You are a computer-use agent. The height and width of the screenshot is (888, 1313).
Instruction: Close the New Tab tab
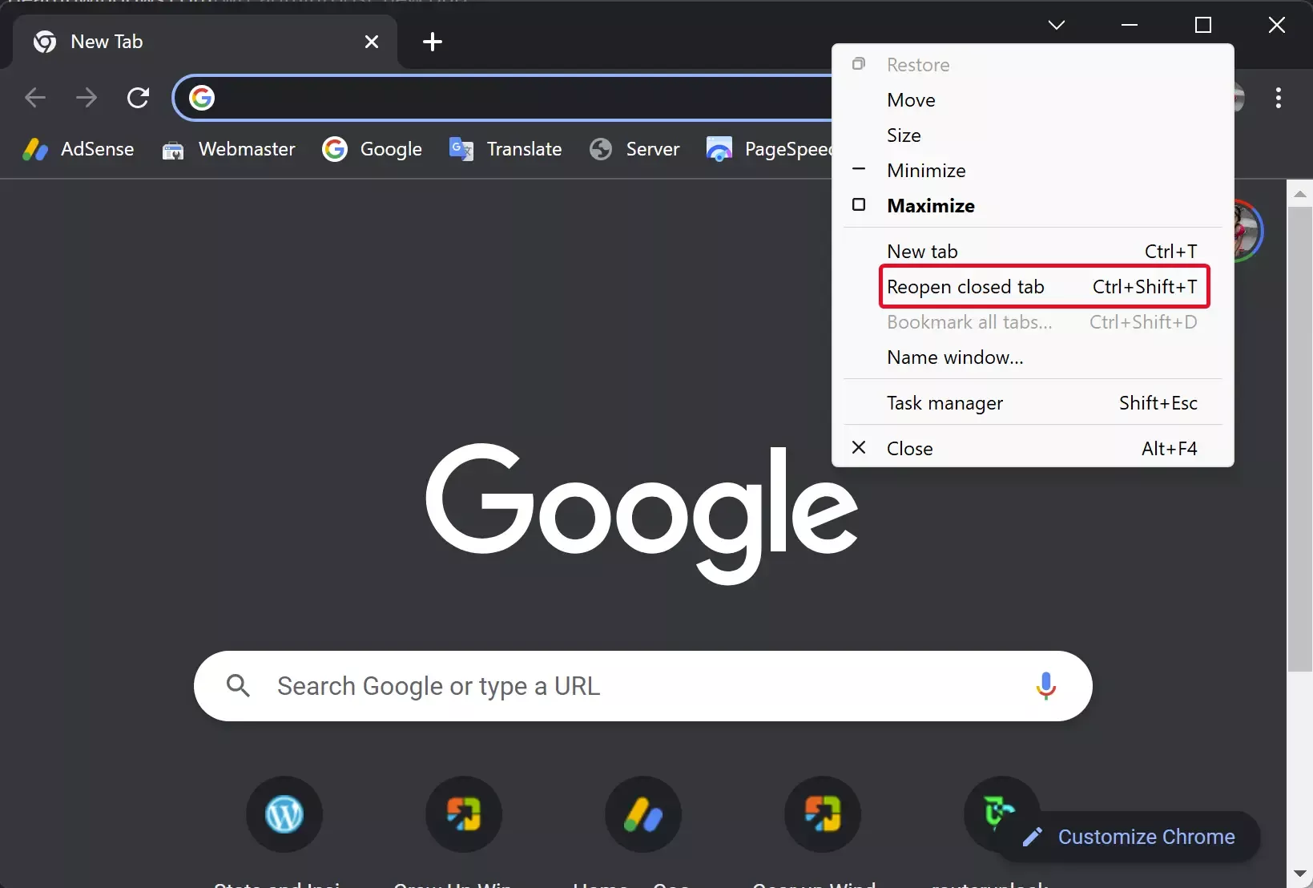point(372,42)
